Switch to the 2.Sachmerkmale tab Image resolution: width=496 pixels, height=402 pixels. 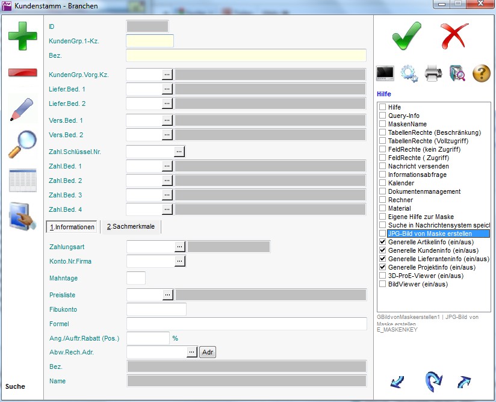click(x=130, y=227)
